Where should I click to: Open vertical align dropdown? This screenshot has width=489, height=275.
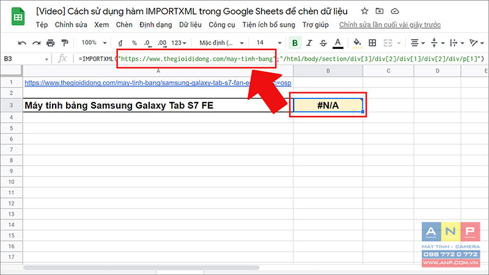(x=437, y=43)
